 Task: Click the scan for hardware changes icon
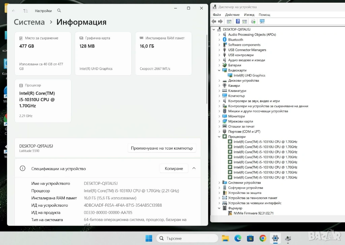262,22
